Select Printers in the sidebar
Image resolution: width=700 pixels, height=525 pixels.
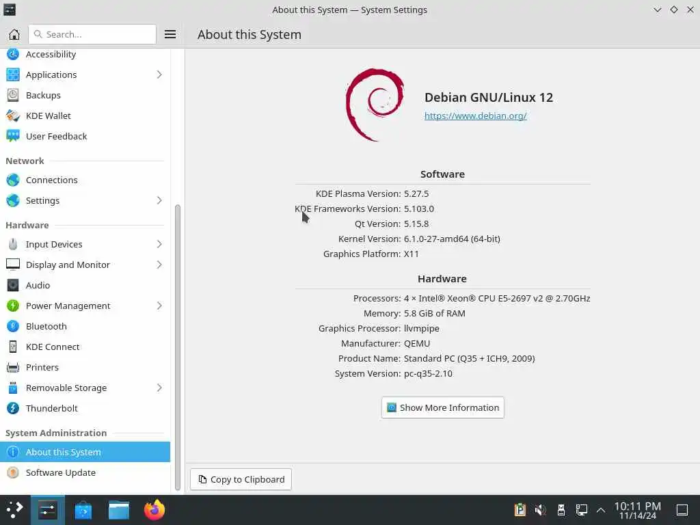coord(85,367)
